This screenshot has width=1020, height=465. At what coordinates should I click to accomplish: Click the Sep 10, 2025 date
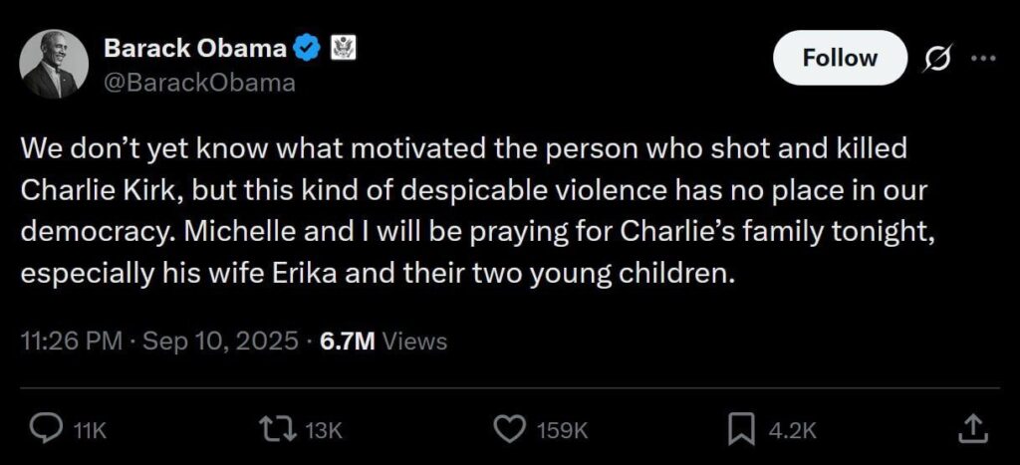(221, 341)
